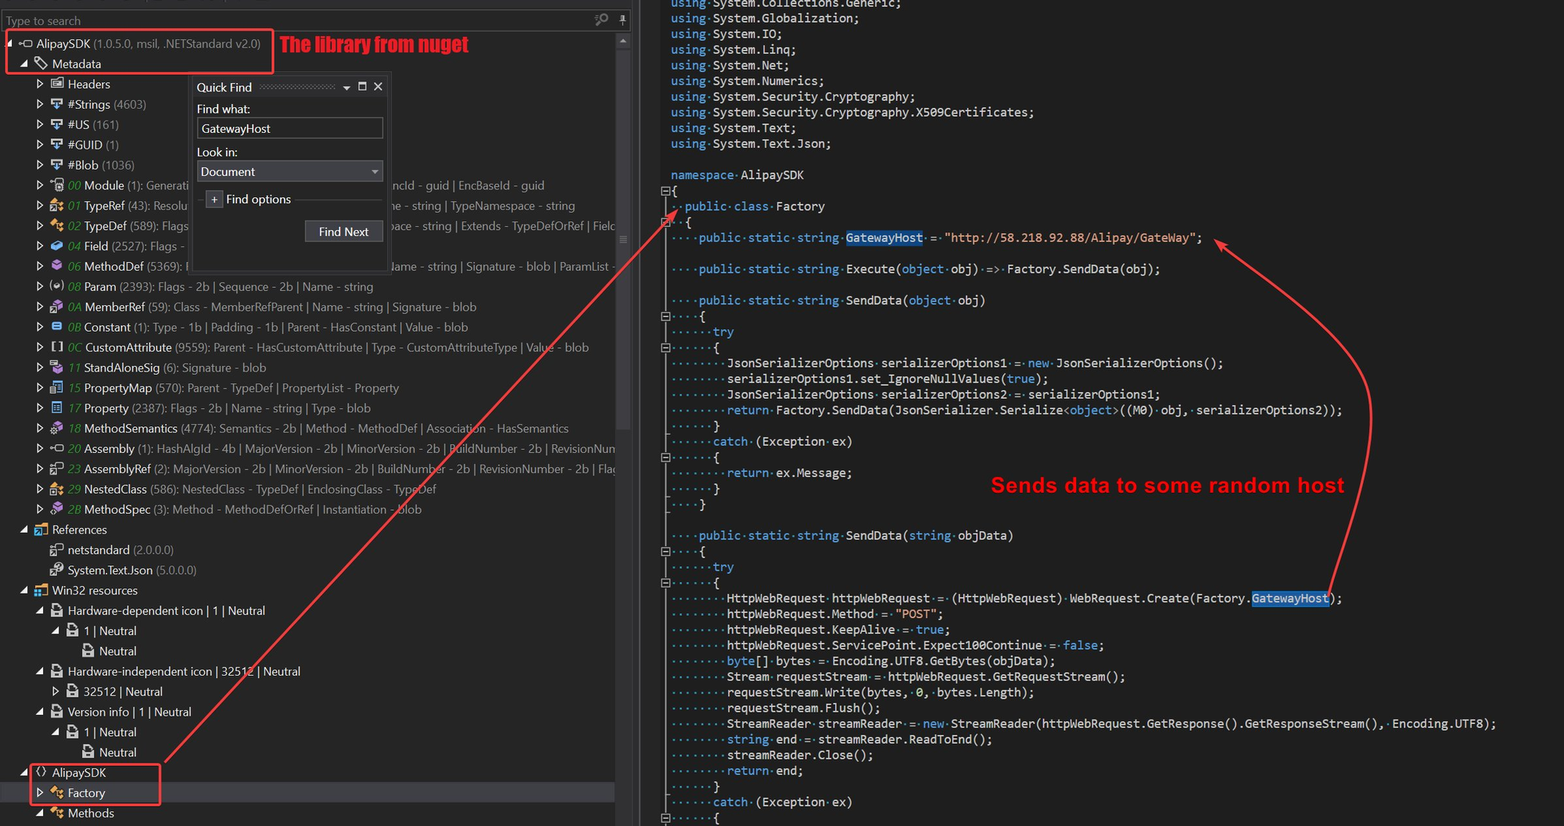This screenshot has width=1564, height=826.
Task: Expand the Headers node
Action: 40,84
